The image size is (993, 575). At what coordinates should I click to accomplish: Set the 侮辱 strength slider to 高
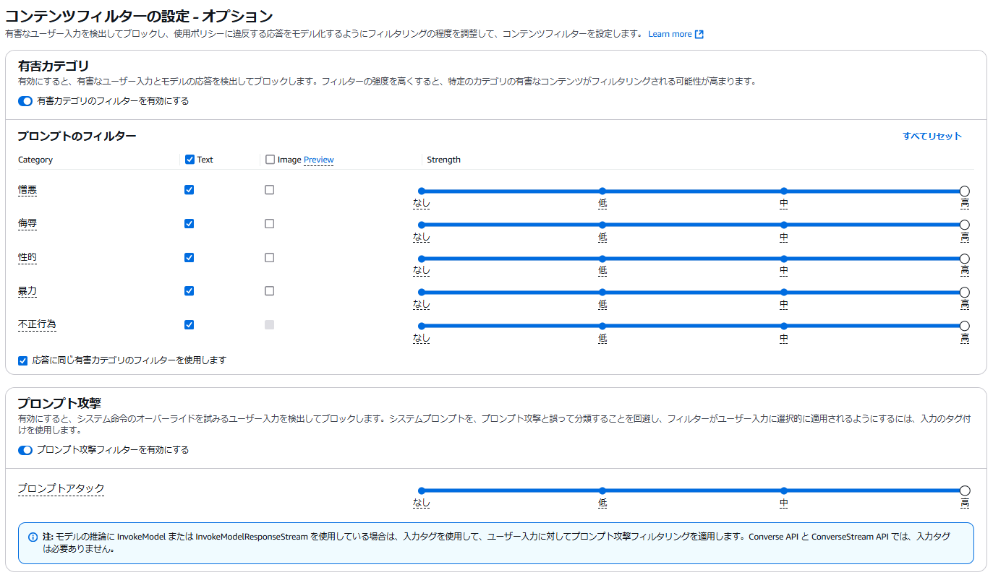pyautogui.click(x=964, y=224)
